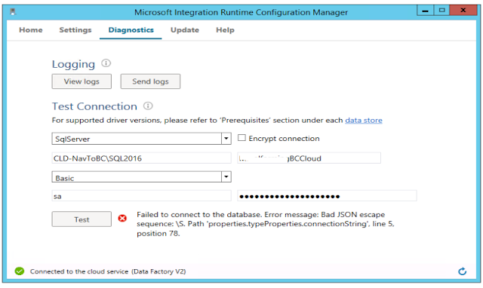Click the username field containing sa
Image resolution: width=483 pixels, height=288 pixels.
coord(141,196)
